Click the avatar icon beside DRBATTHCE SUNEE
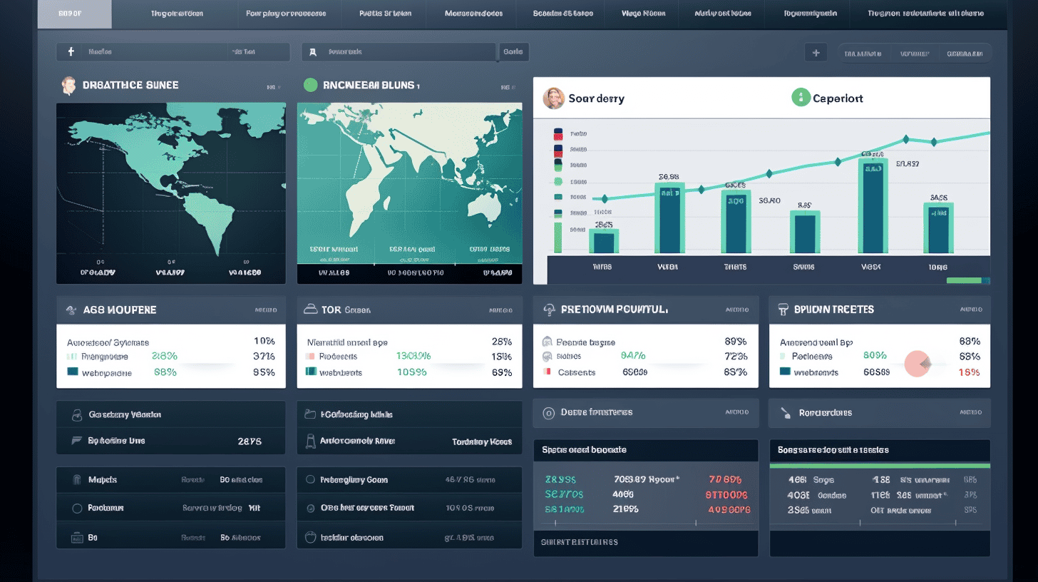The width and height of the screenshot is (1038, 582). click(68, 86)
